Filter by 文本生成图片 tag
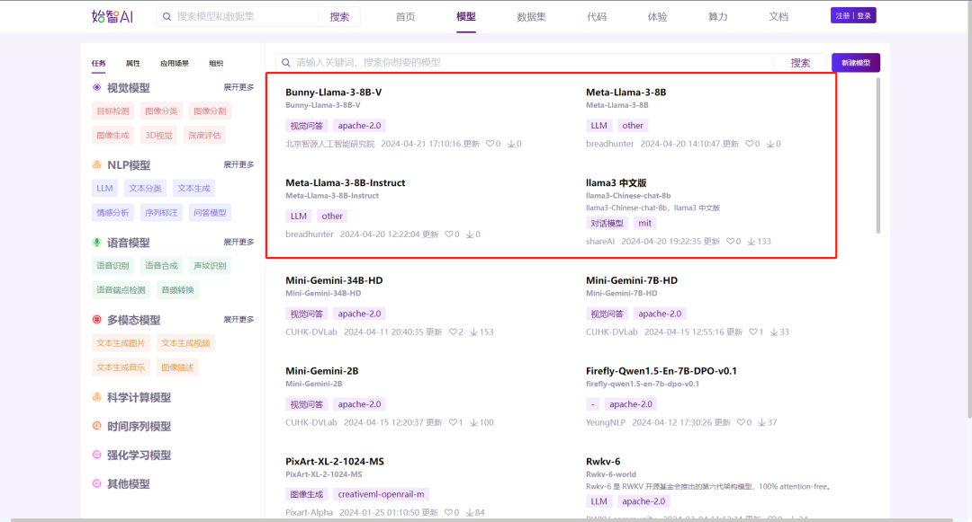Image resolution: width=972 pixels, height=522 pixels. click(121, 343)
